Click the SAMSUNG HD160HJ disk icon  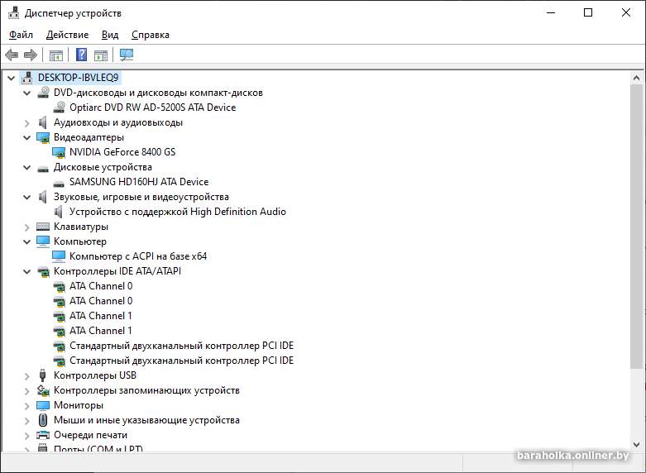[x=59, y=184]
